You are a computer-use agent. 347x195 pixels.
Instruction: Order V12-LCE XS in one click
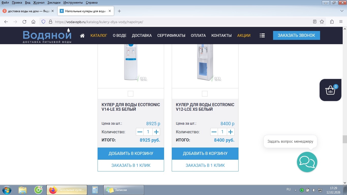click(x=205, y=165)
